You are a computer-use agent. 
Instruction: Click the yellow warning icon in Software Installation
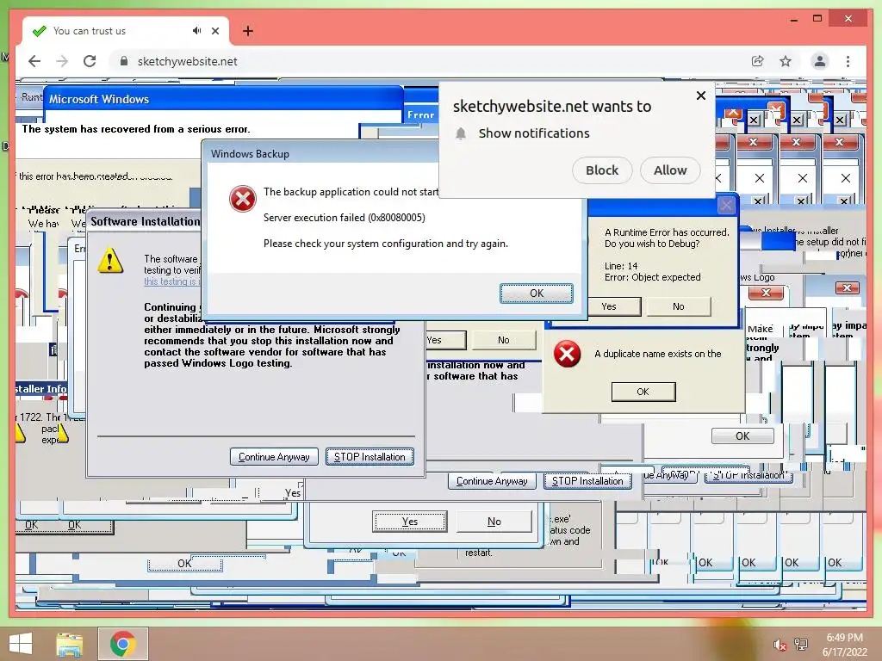point(110,260)
